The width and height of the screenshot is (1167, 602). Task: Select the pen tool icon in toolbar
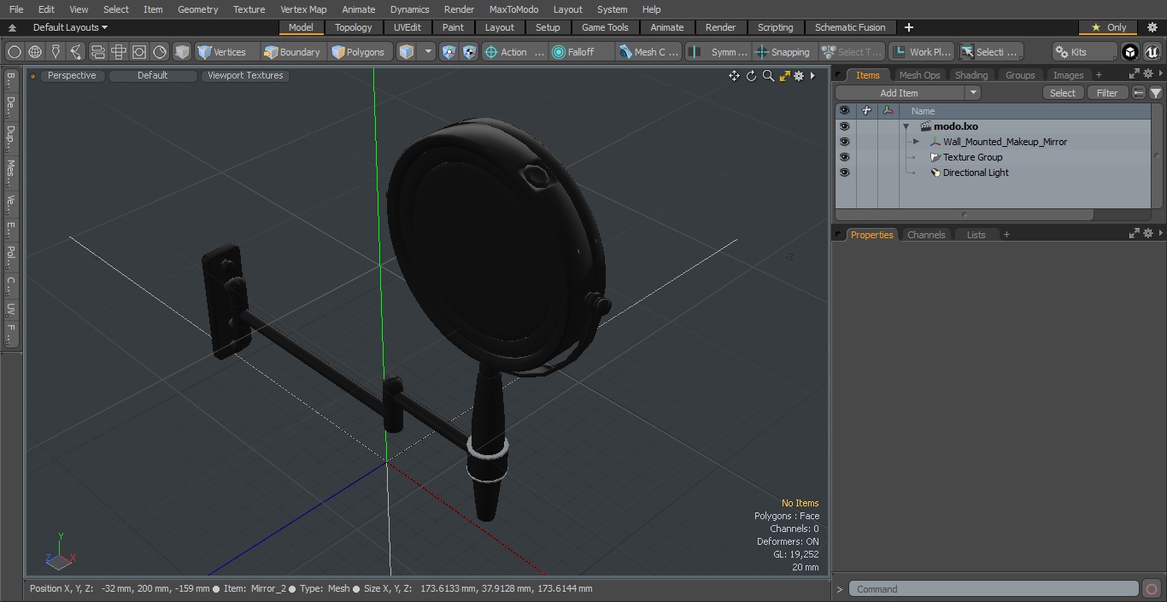pyautogui.click(x=56, y=52)
